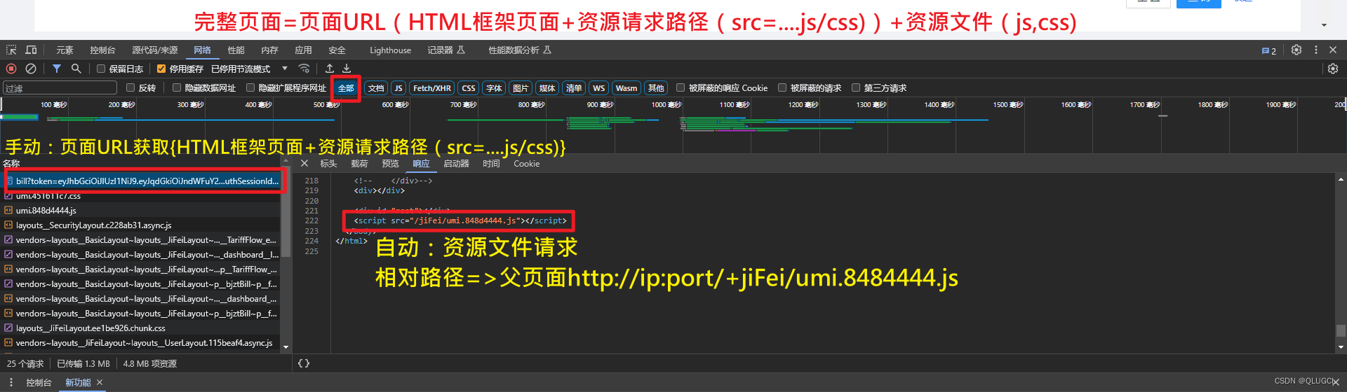Click the 名称 column header
The width and height of the screenshot is (1347, 392).
coord(11,163)
